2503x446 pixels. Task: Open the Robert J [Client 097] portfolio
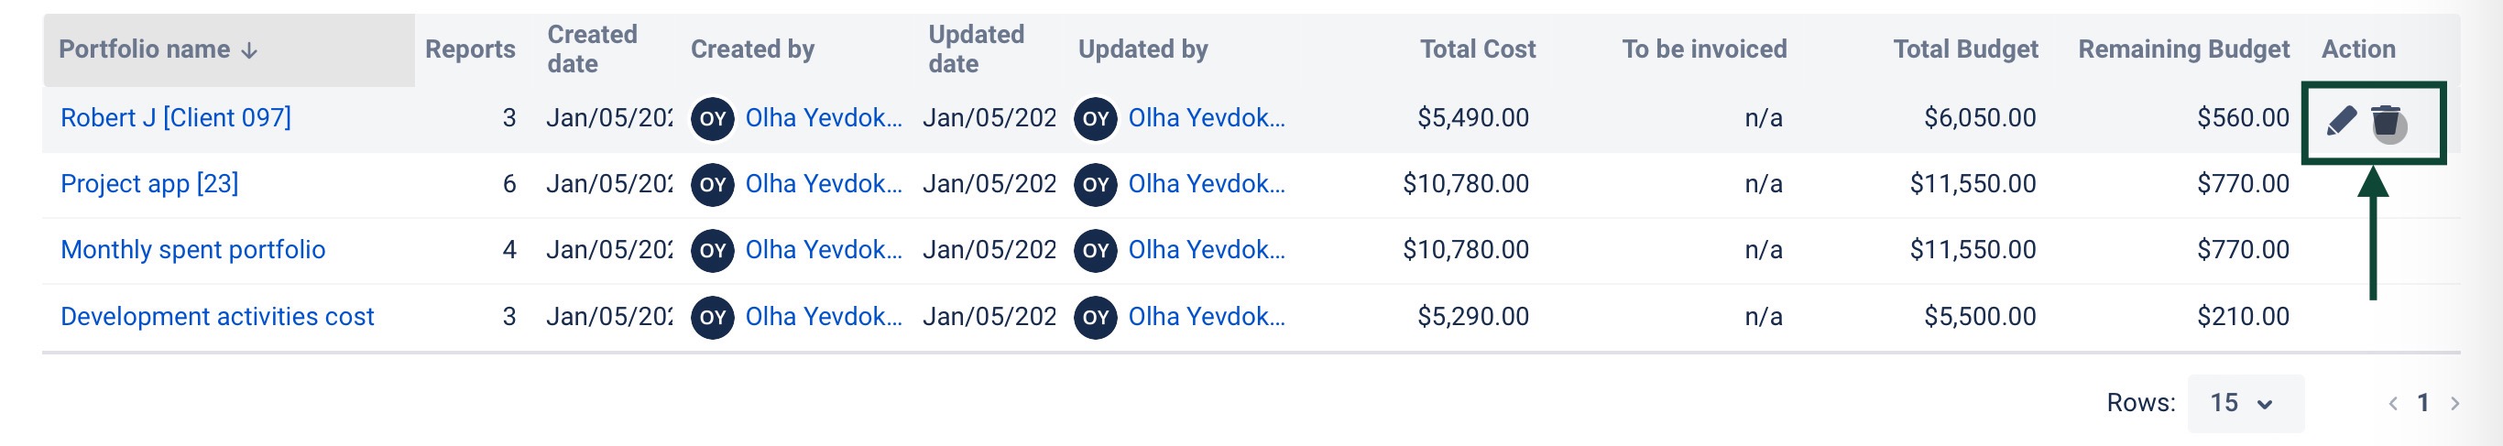(176, 118)
